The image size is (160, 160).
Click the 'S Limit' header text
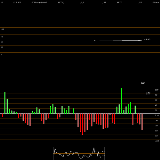(x=156, y=3)
